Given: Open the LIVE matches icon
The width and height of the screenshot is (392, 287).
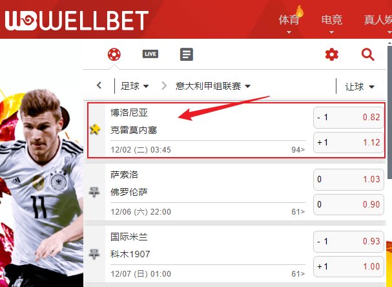Looking at the screenshot, I should (x=150, y=54).
